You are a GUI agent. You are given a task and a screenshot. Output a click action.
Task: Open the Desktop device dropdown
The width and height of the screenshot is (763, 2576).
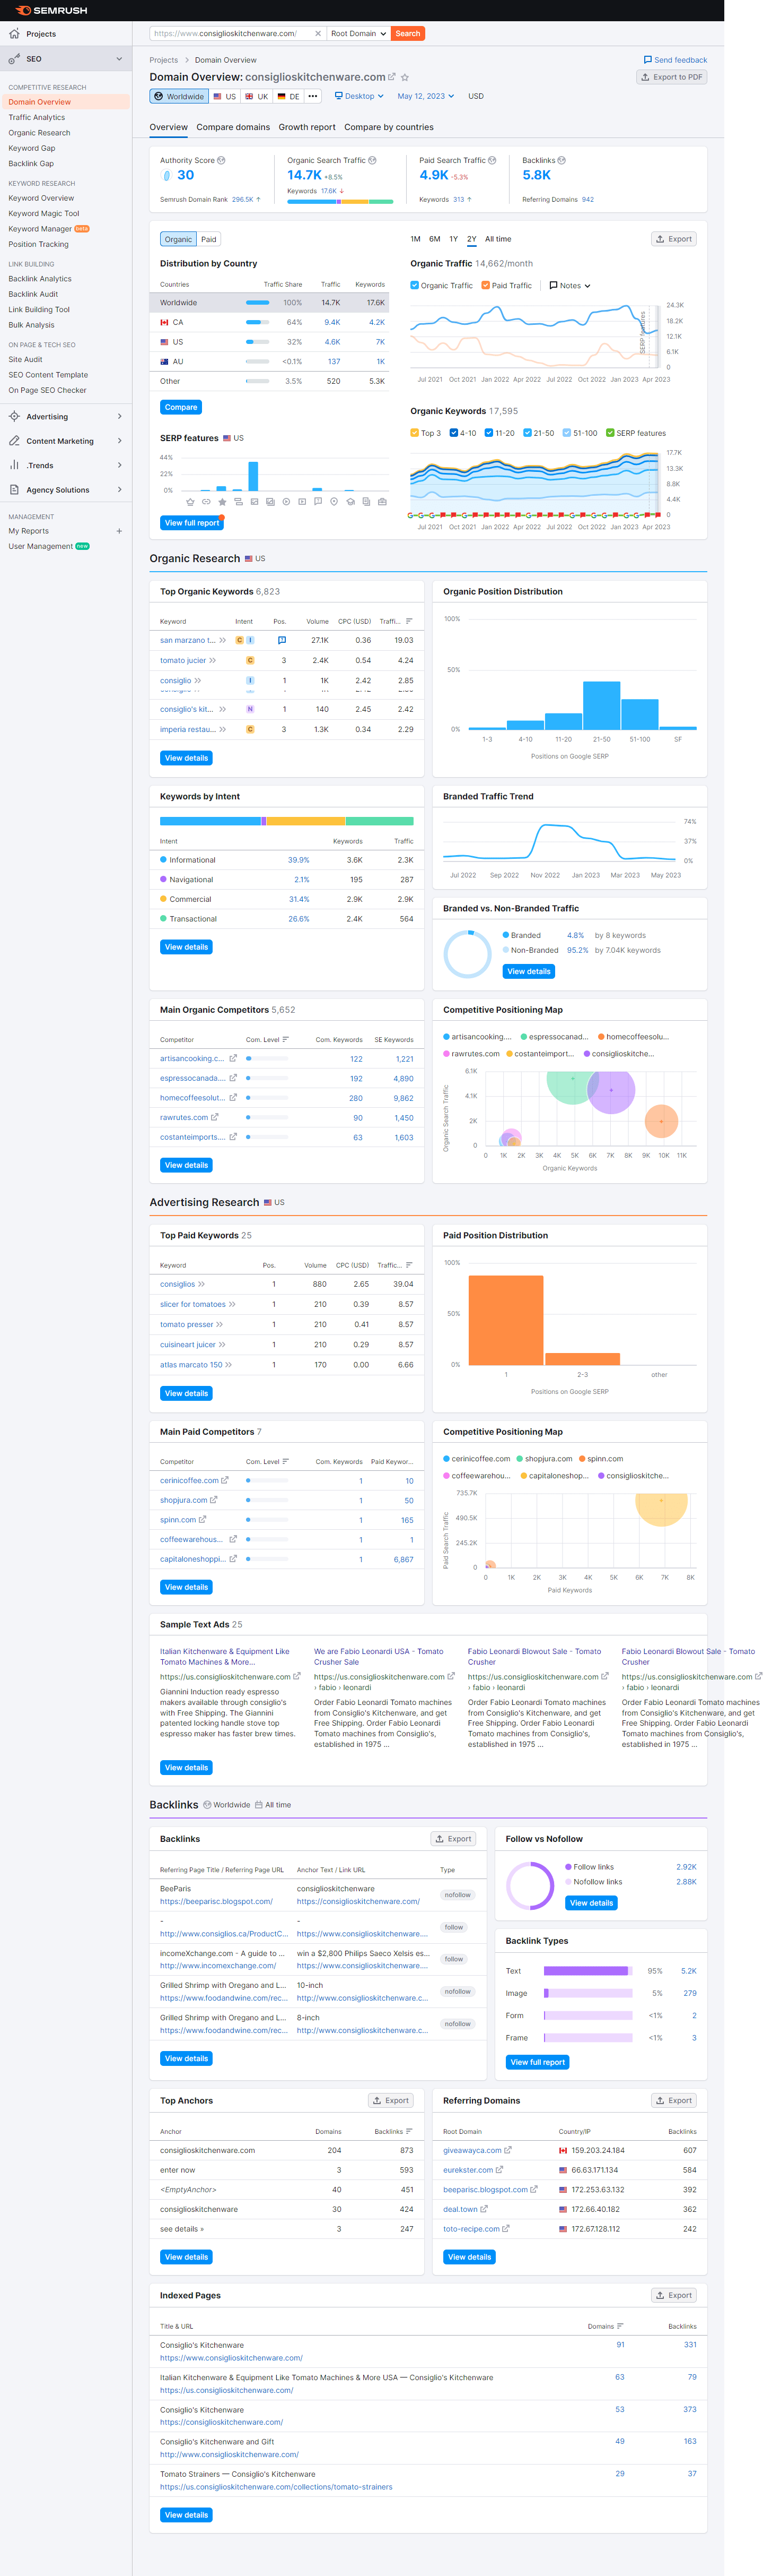pos(358,97)
